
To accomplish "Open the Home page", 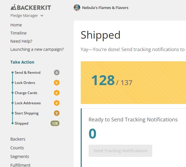I will (x=16, y=25).
